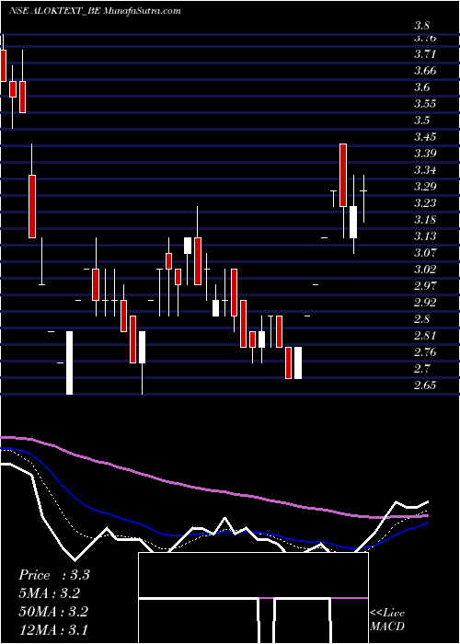This screenshot has width=460, height=644.
Task: Click the 3.02 price axis label
Action: coord(425,269)
